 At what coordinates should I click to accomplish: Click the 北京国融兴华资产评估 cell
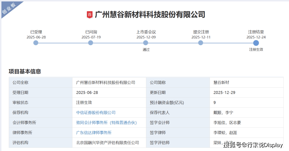(108, 143)
